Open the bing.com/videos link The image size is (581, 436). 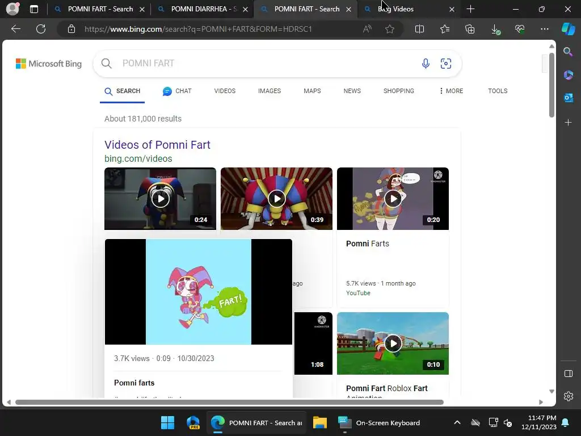pyautogui.click(x=138, y=159)
